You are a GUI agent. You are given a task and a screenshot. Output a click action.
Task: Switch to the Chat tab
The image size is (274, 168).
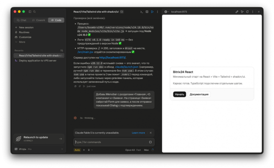click(x=21, y=20)
